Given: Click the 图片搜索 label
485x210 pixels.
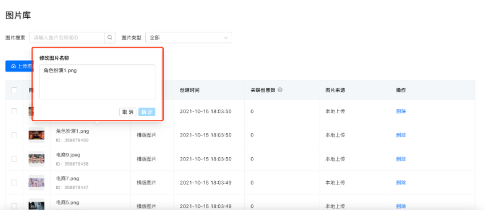Looking at the screenshot, I should [15, 38].
